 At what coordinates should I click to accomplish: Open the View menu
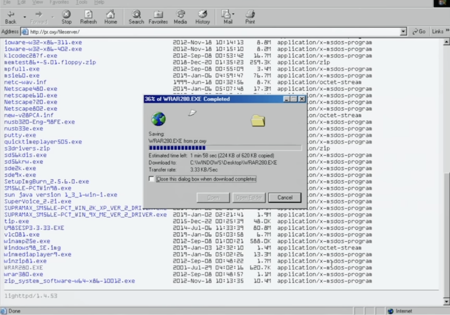click(38, 2)
